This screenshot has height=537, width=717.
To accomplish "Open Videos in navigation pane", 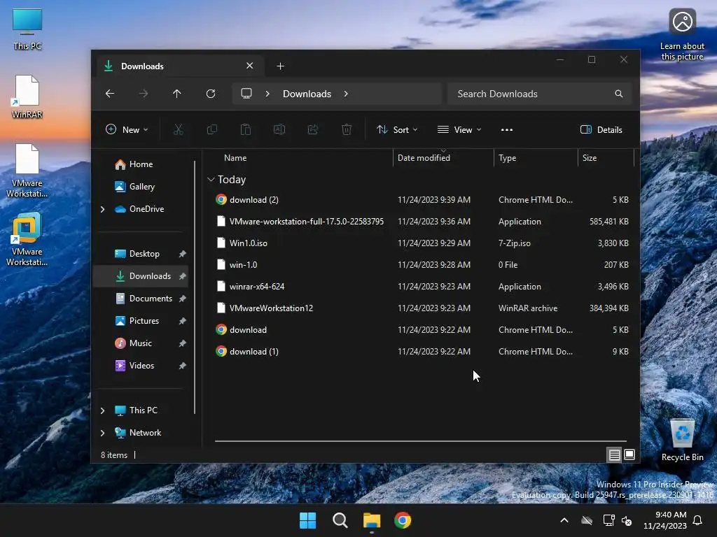I will tap(141, 366).
